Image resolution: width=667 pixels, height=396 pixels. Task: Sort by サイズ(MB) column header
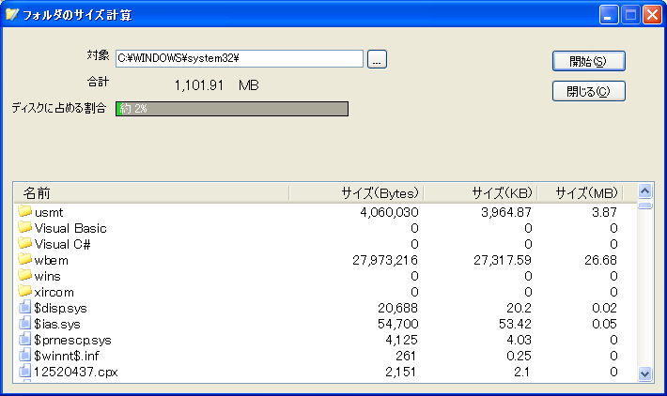click(x=581, y=193)
